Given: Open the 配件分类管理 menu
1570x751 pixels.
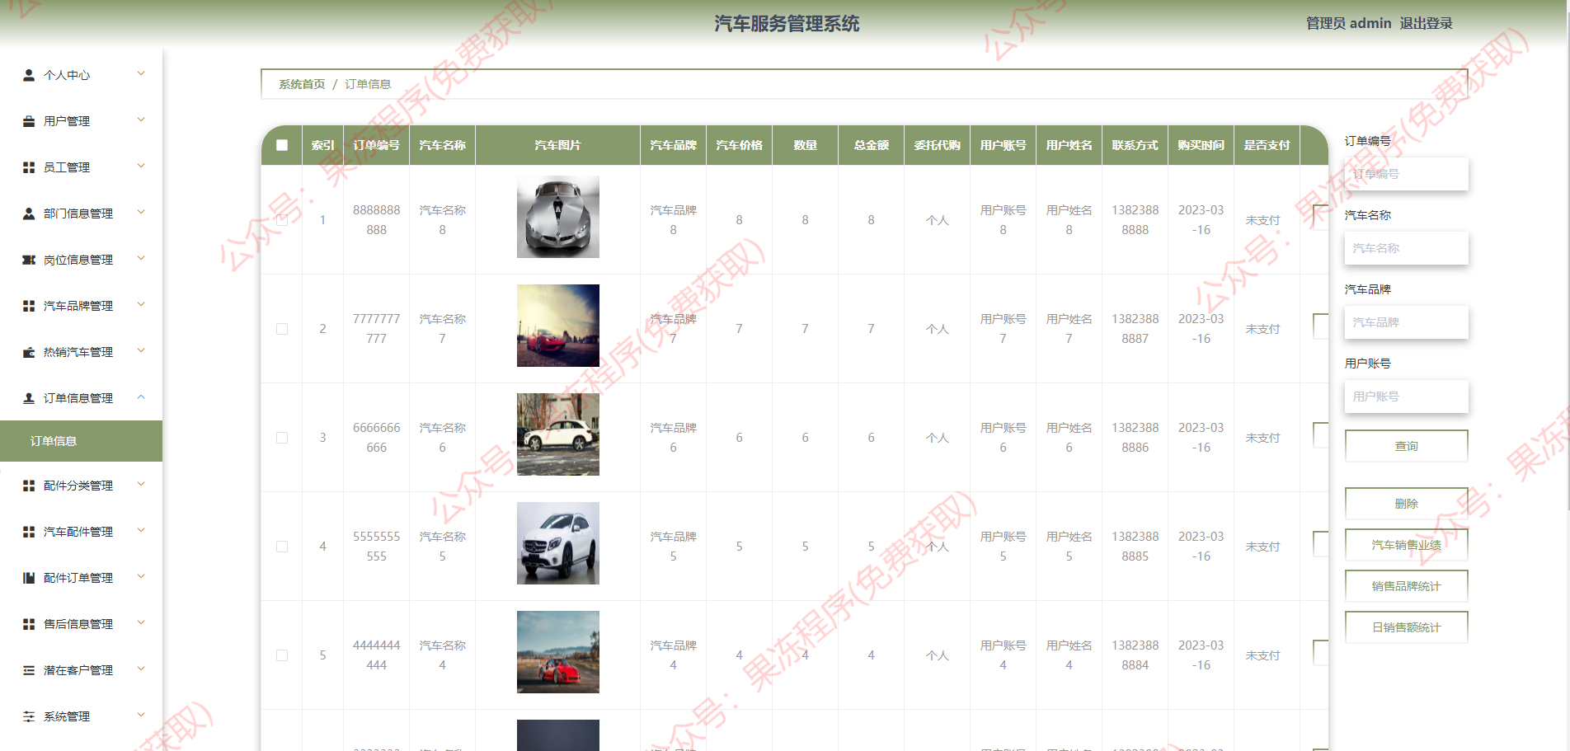Looking at the screenshot, I should click(x=81, y=486).
